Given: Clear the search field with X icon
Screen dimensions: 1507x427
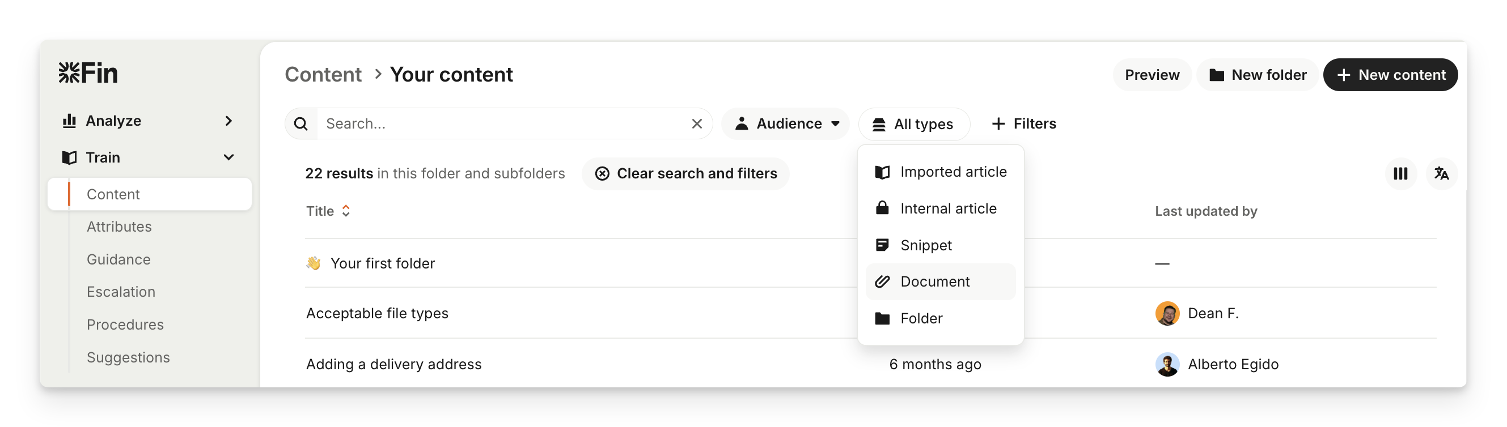Looking at the screenshot, I should click(696, 124).
